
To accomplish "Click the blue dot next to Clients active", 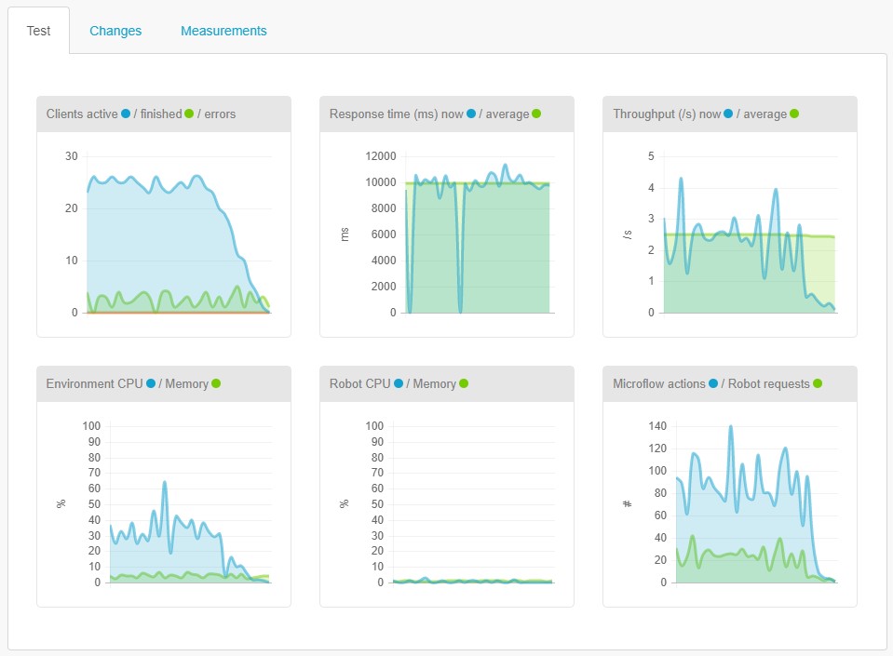I will pyautogui.click(x=126, y=114).
